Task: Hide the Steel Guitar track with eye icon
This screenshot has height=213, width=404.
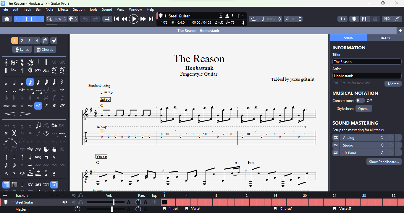Action: click(65, 202)
